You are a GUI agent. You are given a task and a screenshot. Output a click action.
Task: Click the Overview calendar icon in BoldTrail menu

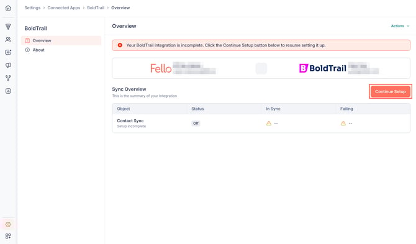pyautogui.click(x=27, y=40)
